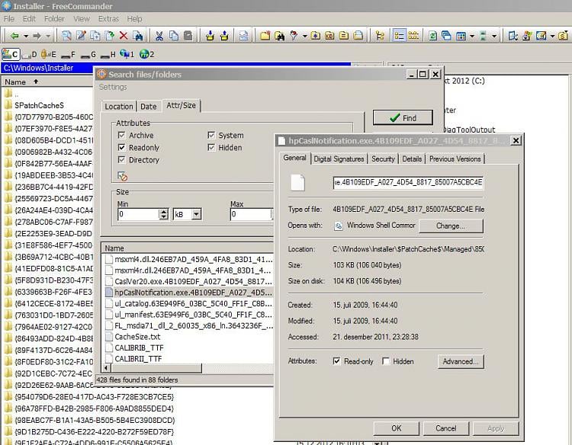Open Settings menu in Search dialog

(113, 87)
